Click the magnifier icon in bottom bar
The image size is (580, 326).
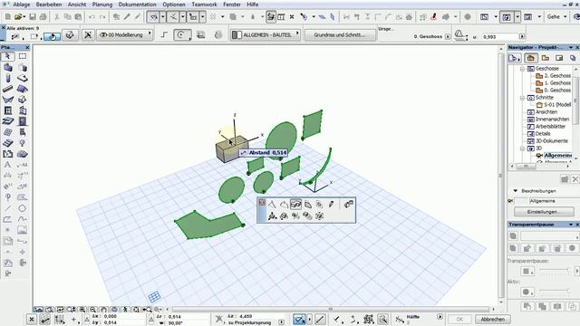click(382, 319)
